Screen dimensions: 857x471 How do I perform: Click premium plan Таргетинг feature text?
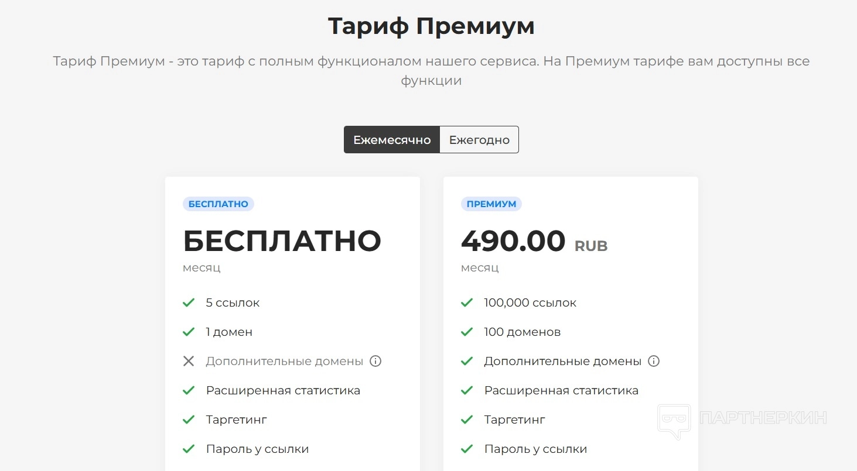click(x=514, y=420)
